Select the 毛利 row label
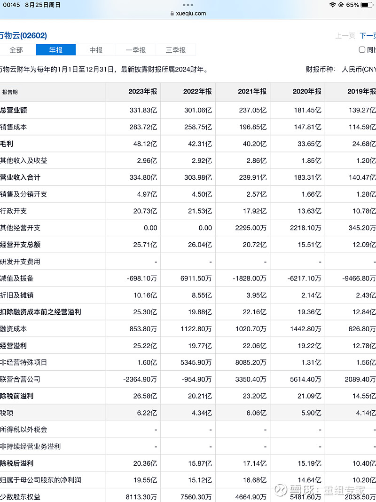Image resolution: width=376 pixels, height=502 pixels. (7, 144)
